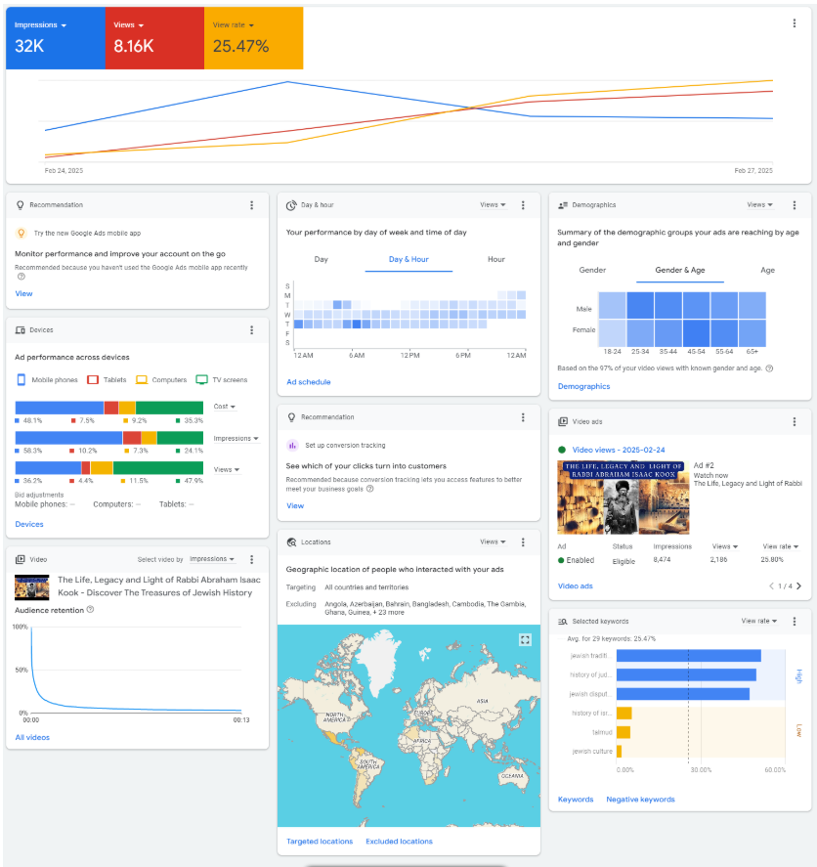Screen dimensions: 817x867
Task: Switch to the Hour tab
Action: (496, 259)
